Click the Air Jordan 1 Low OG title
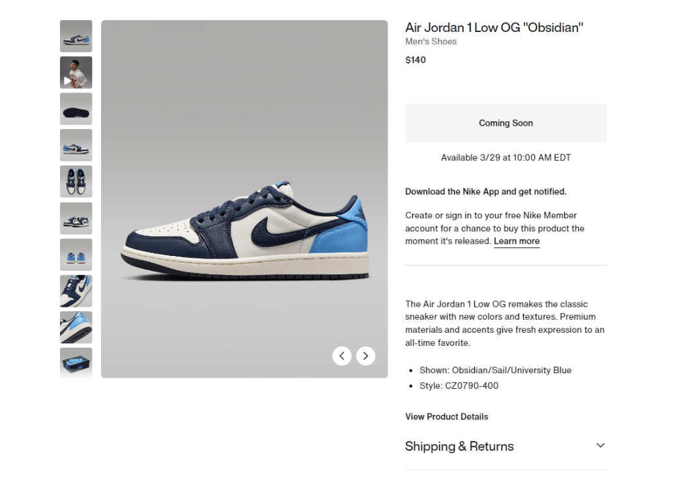The image size is (698, 495). (494, 27)
